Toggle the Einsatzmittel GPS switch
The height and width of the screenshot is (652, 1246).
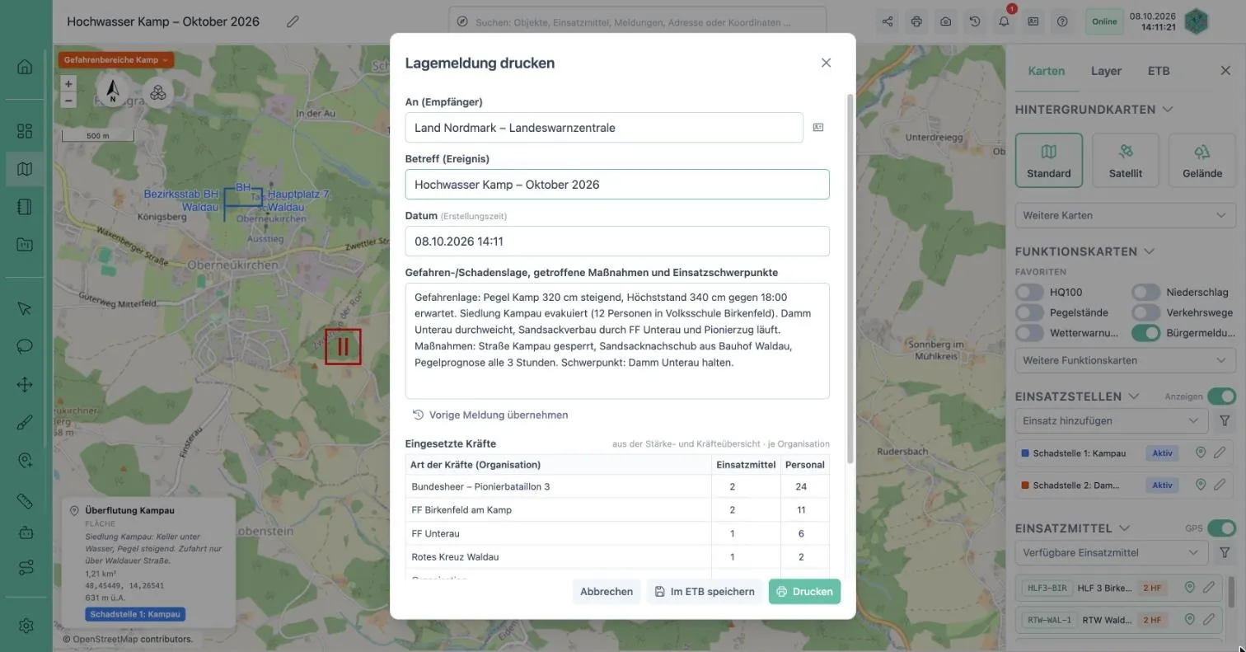[x=1221, y=528]
